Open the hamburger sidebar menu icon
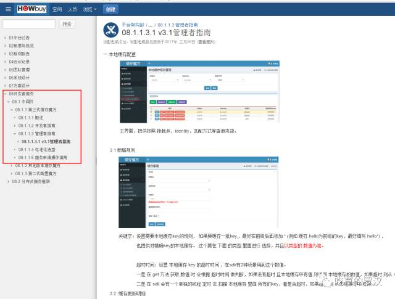The height and width of the screenshot is (299, 395). [x=7, y=9]
